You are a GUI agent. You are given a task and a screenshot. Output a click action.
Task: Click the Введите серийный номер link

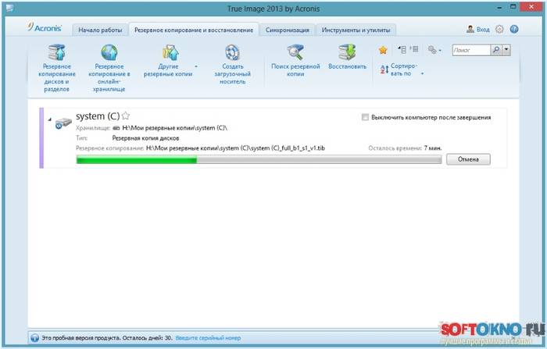click(208, 338)
